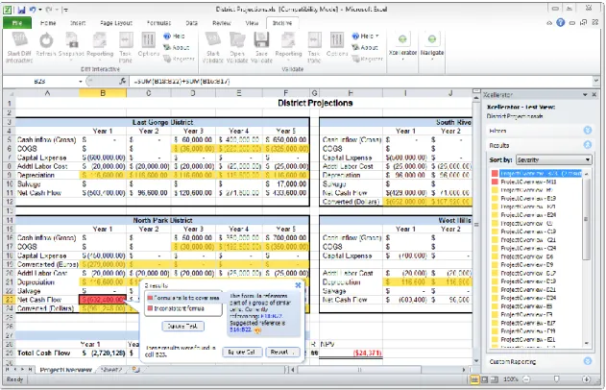606x390 pixels.
Task: Switch to the Data ribbon tab
Action: pyautogui.click(x=191, y=23)
